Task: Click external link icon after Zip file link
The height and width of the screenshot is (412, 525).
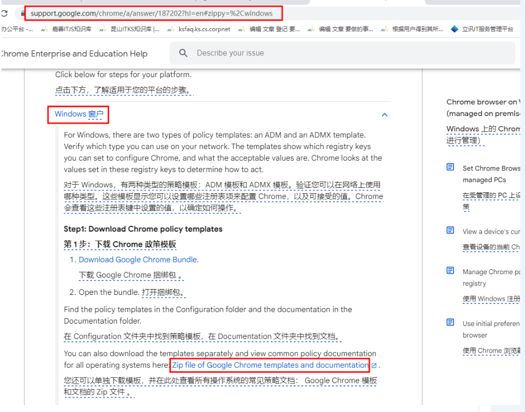Action: tap(374, 366)
